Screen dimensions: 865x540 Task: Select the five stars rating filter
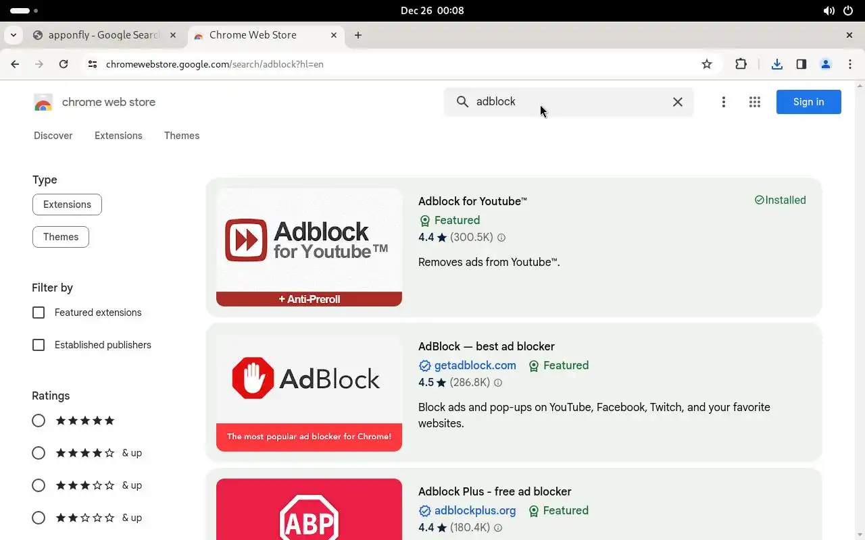pos(39,421)
